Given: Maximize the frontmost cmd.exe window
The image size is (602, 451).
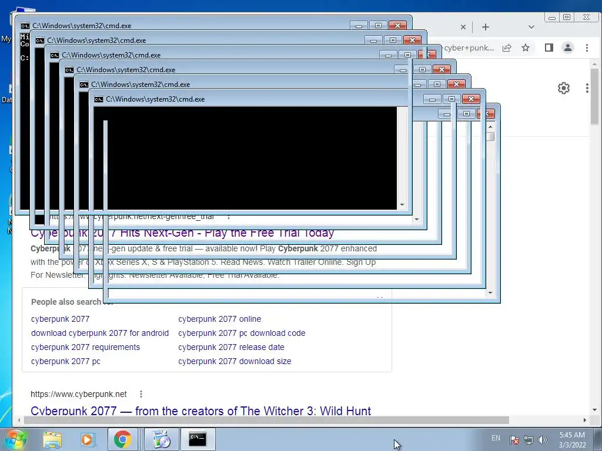Looking at the screenshot, I should click(x=451, y=99).
